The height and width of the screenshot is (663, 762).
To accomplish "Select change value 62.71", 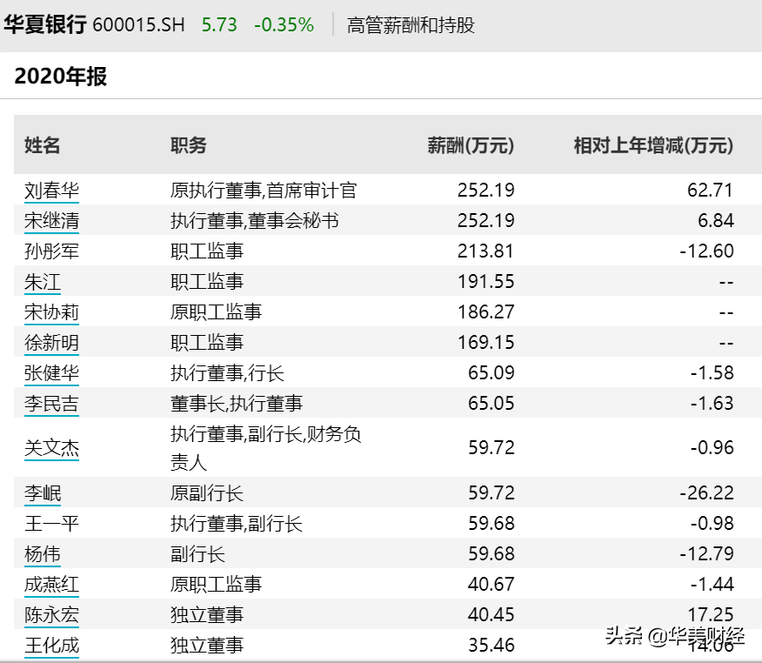I will pyautogui.click(x=710, y=190).
